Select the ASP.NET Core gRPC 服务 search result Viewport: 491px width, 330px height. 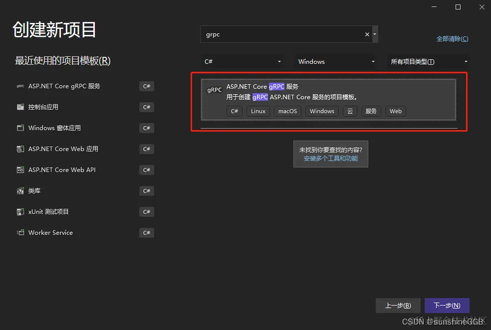point(328,100)
